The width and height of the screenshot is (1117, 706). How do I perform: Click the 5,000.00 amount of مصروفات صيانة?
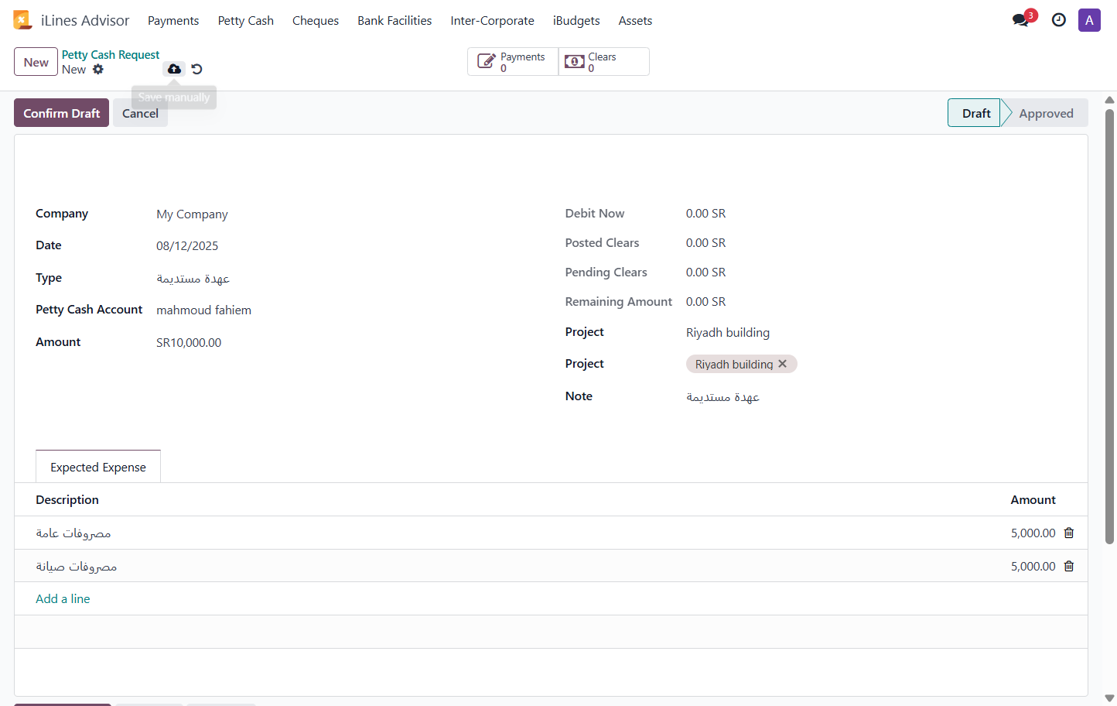point(1033,567)
